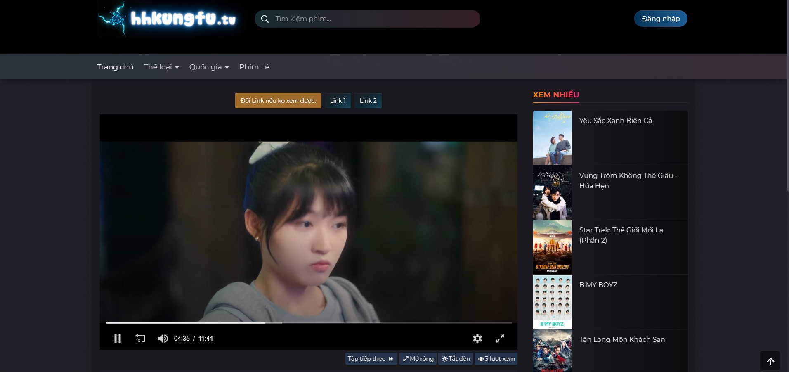789x372 pixels.
Task: Go to Phim Lẻ section
Action: pyautogui.click(x=254, y=67)
